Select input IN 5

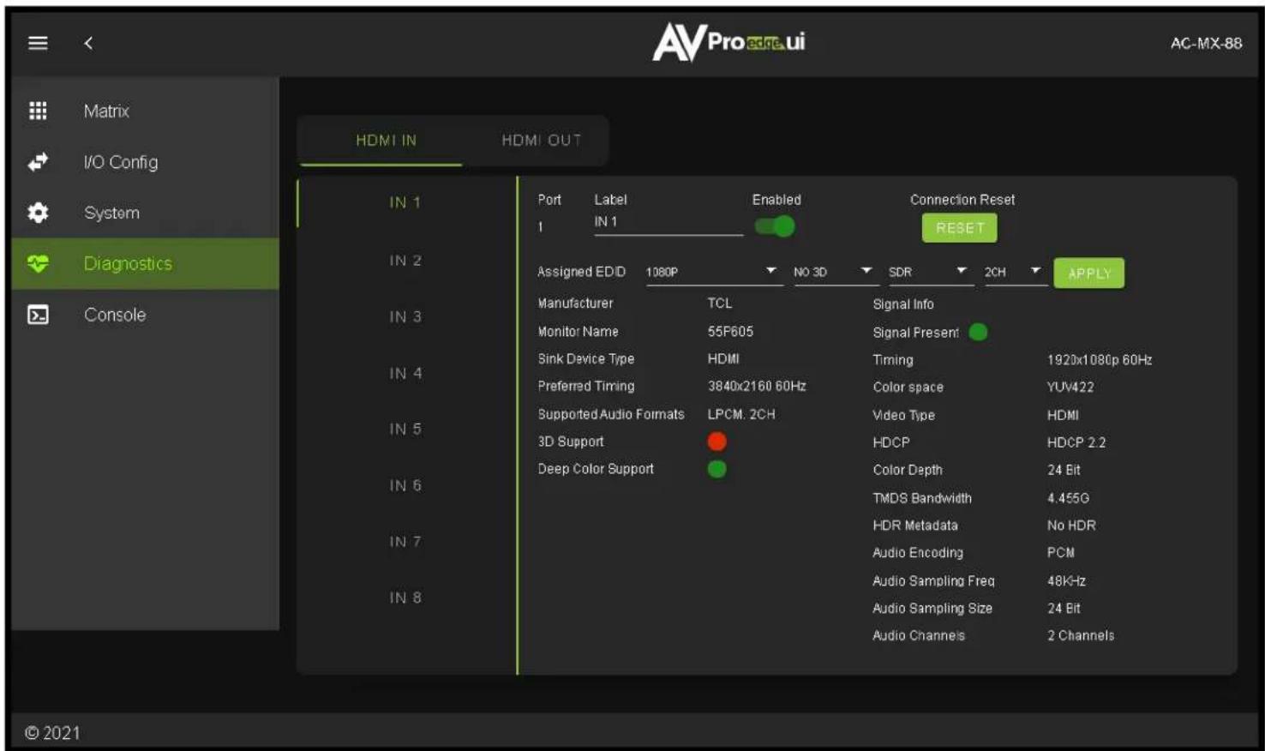pyautogui.click(x=405, y=430)
